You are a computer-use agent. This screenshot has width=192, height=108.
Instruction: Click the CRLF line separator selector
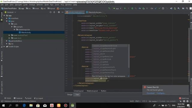coord(138,101)
